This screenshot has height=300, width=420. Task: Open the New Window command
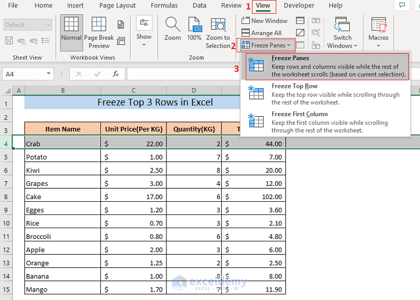(x=264, y=21)
